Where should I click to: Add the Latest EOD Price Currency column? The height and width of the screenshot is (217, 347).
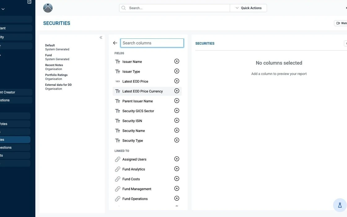[x=177, y=91]
